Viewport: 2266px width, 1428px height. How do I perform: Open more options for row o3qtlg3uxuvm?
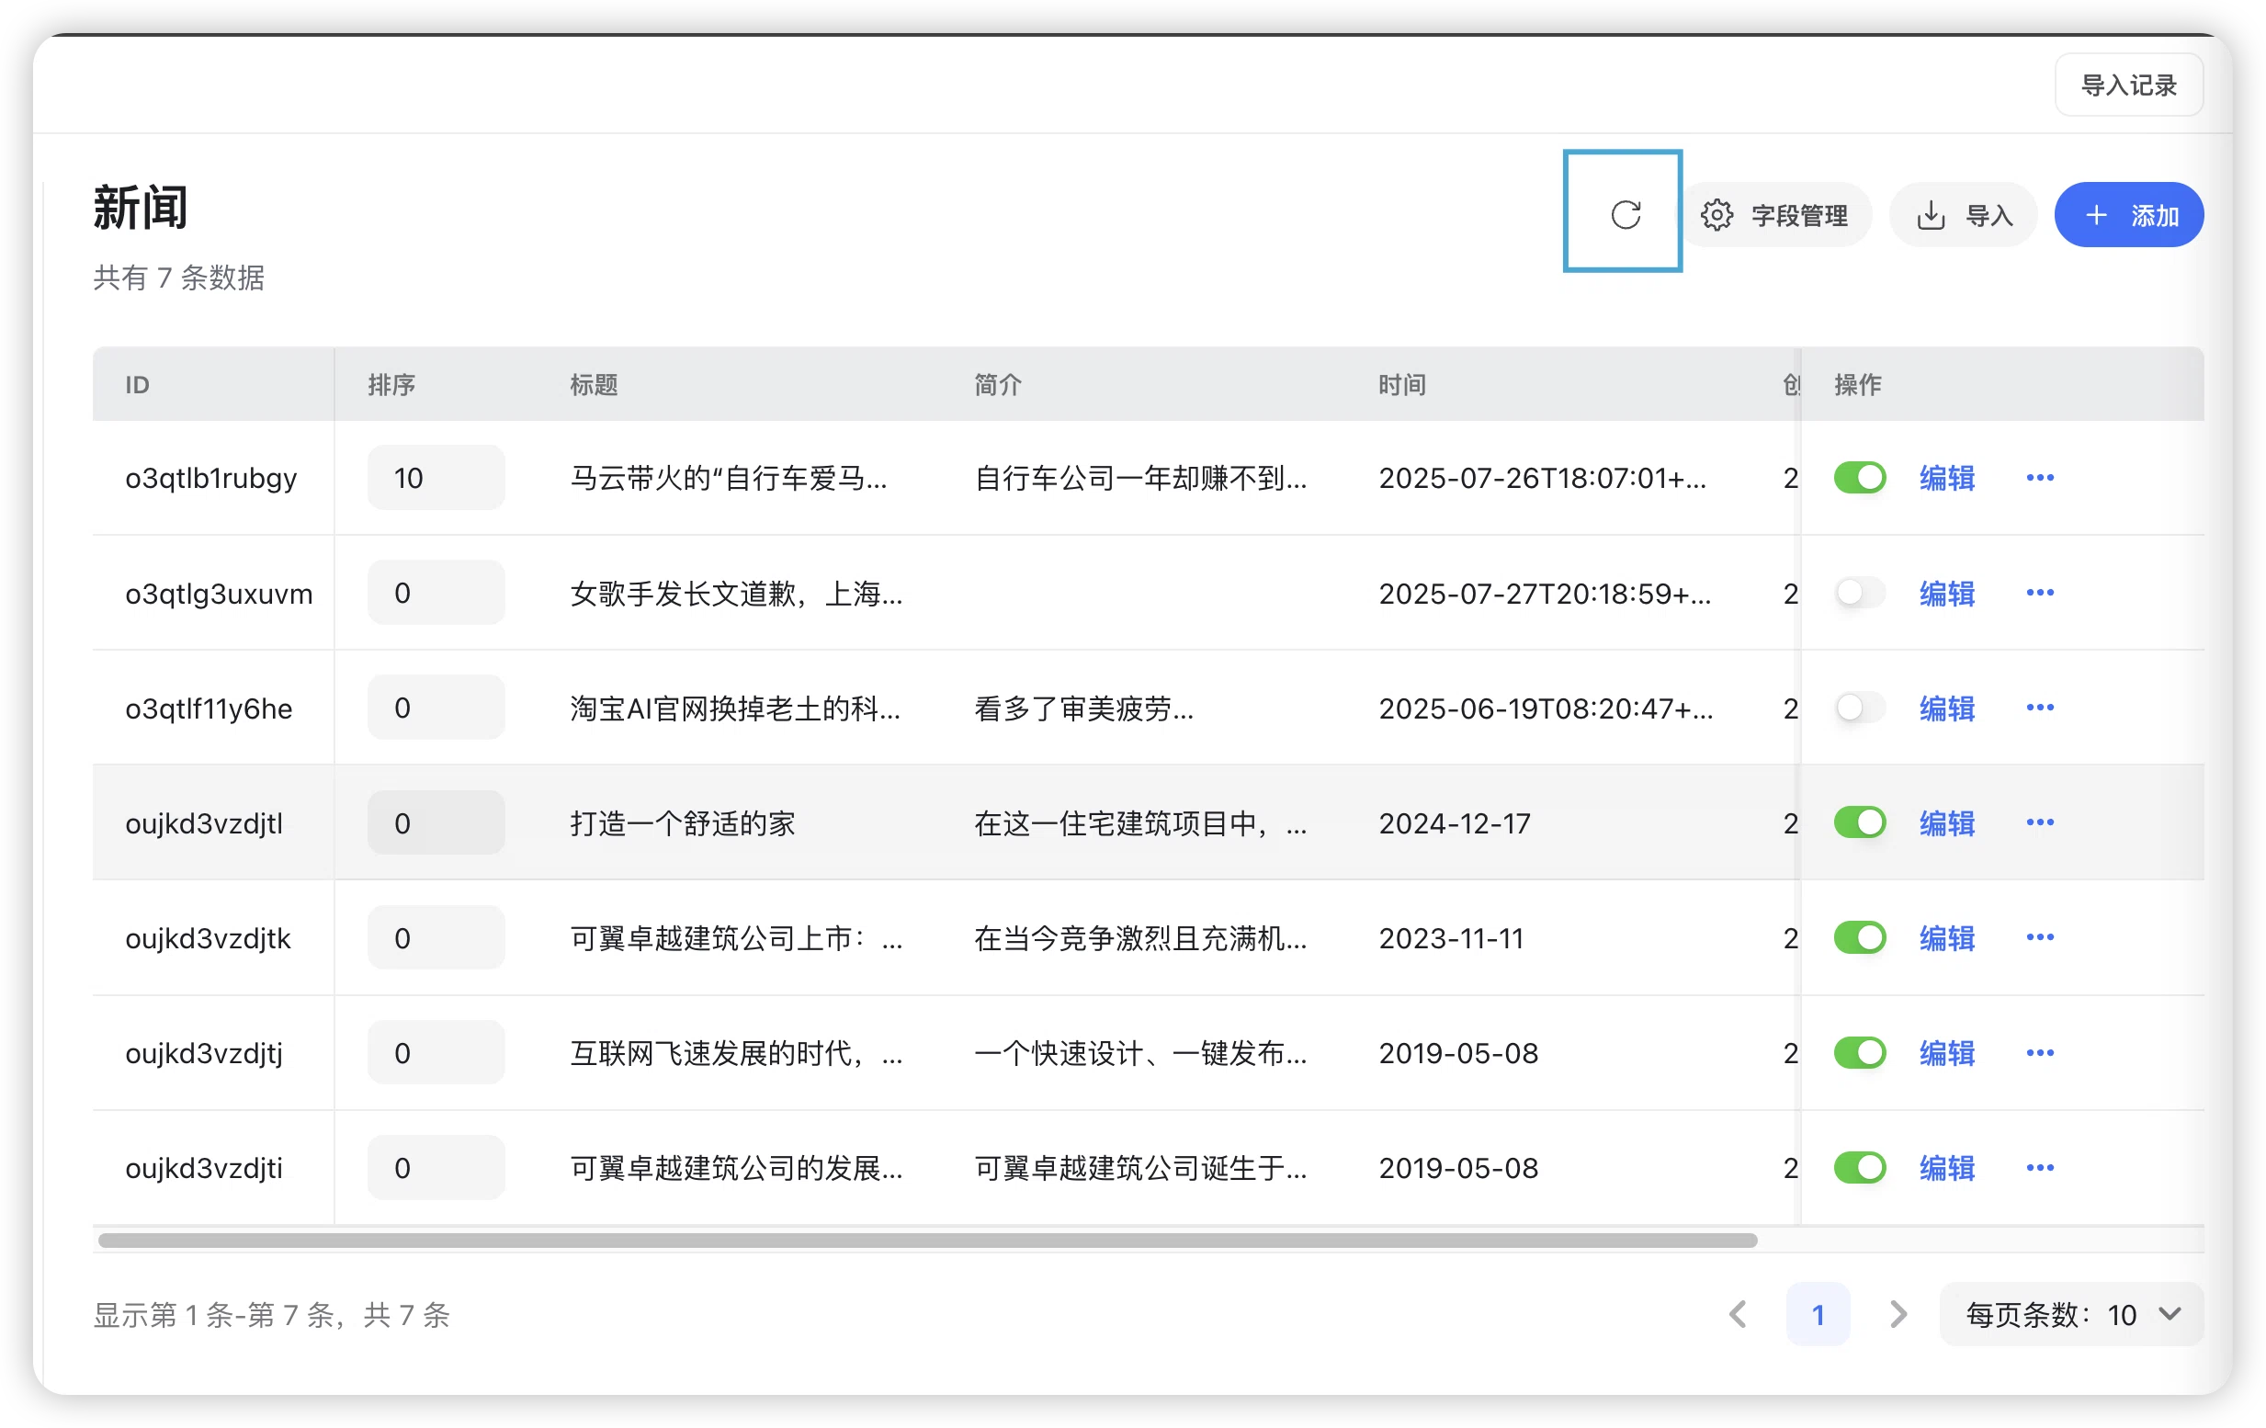[x=2039, y=592]
